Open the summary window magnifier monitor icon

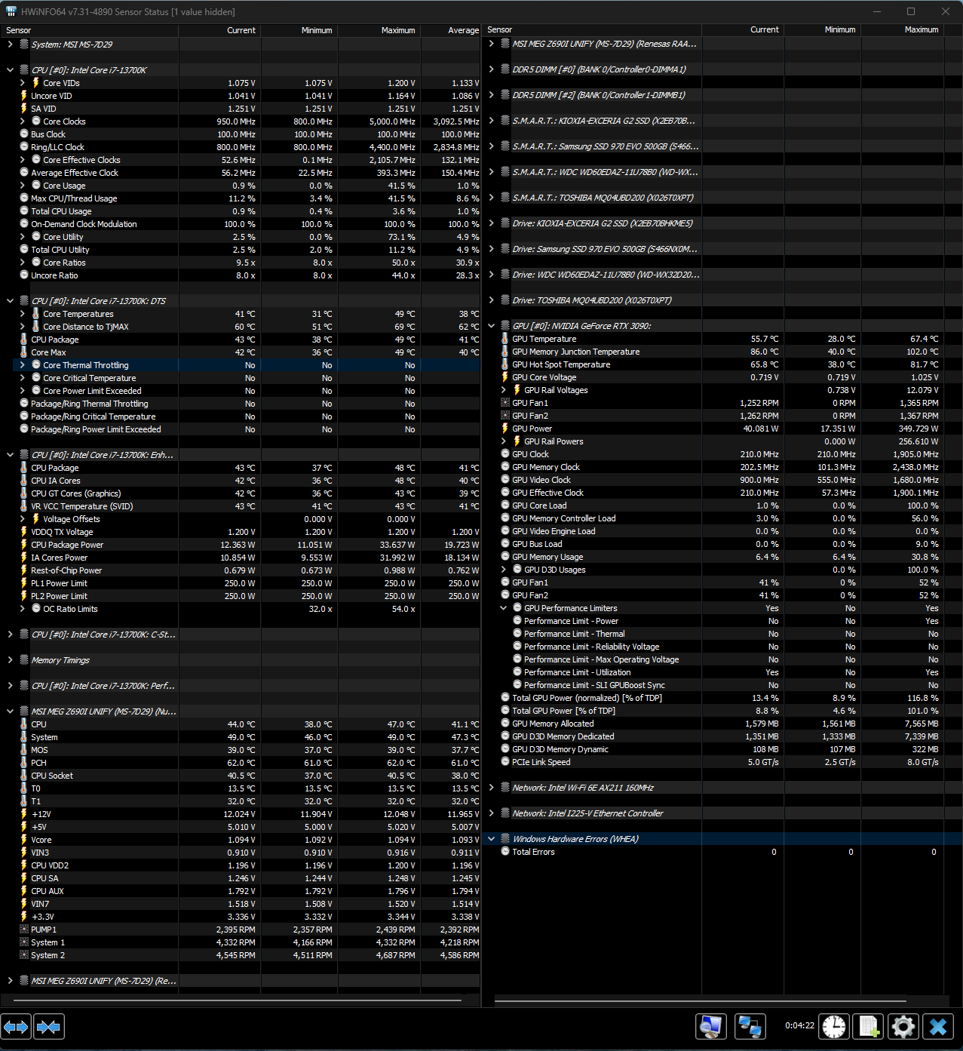tap(711, 1027)
